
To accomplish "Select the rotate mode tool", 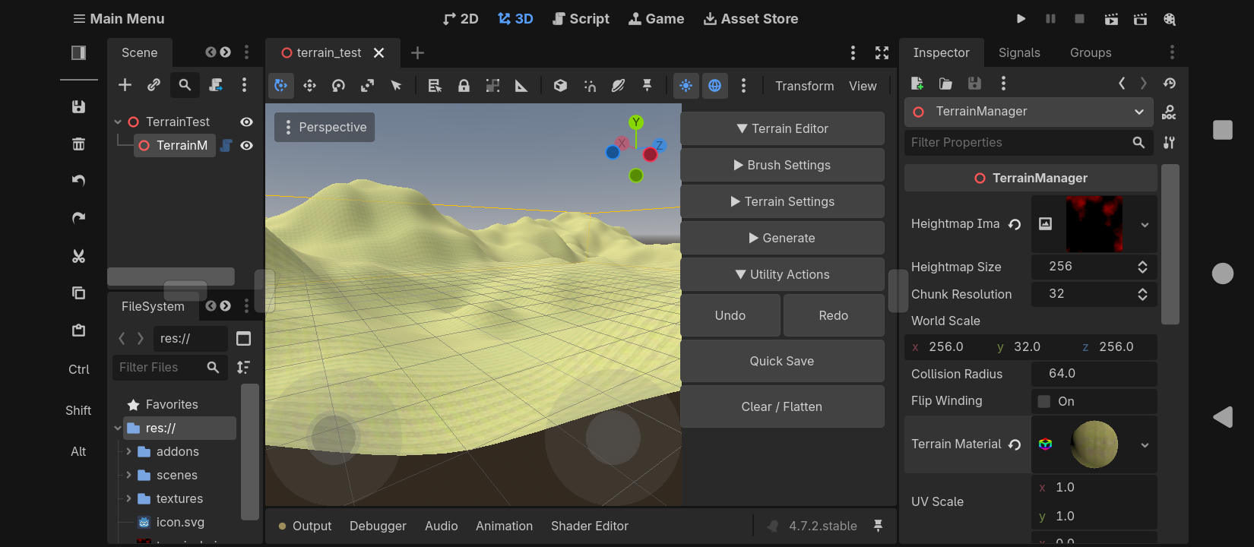I will pos(338,86).
